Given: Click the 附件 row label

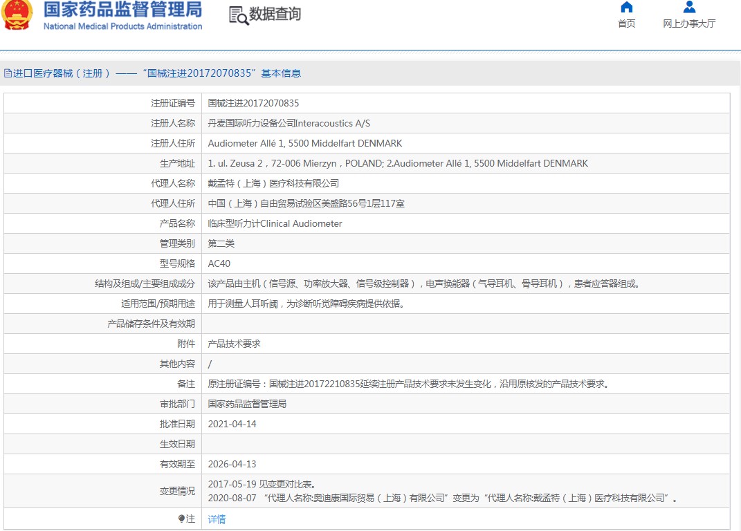Looking at the screenshot, I should pyautogui.click(x=186, y=344).
